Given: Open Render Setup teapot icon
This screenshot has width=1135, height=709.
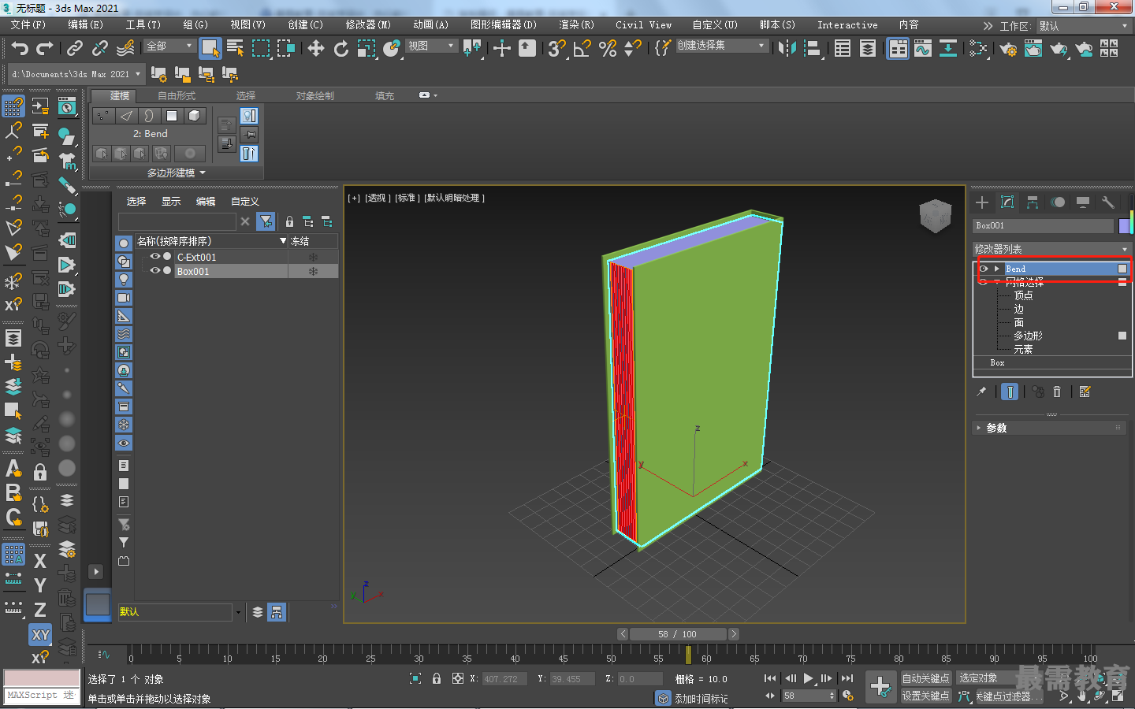Looking at the screenshot, I should 1008,48.
